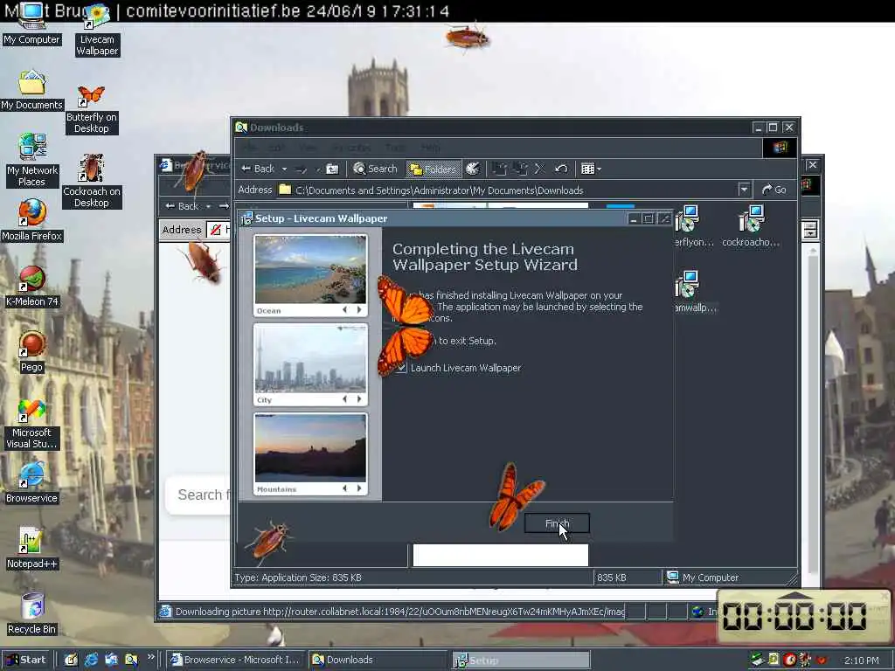The height and width of the screenshot is (671, 895).
Task: Select the Browservice desktop shortcut
Action: (31, 483)
